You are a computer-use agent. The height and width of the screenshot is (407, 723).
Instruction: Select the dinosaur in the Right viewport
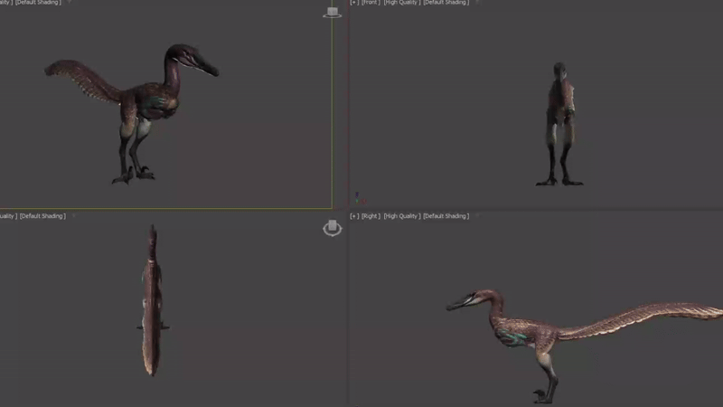pyautogui.click(x=524, y=335)
